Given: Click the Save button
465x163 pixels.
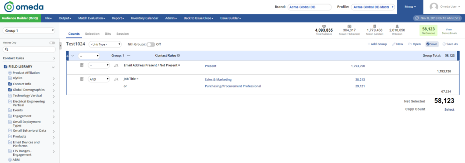Looking at the screenshot, I should coord(432,44).
